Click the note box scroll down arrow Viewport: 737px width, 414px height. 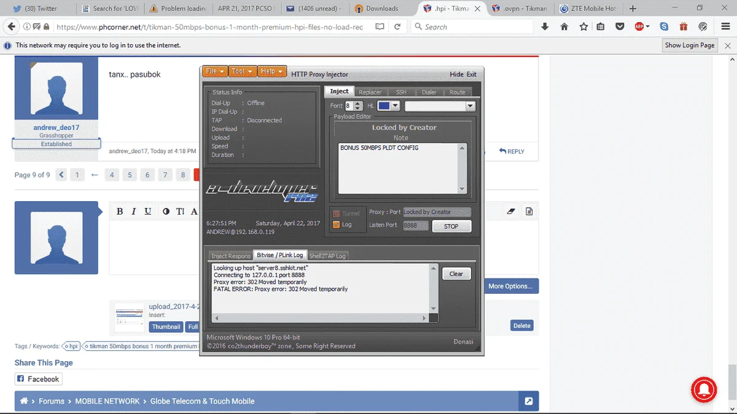point(462,189)
